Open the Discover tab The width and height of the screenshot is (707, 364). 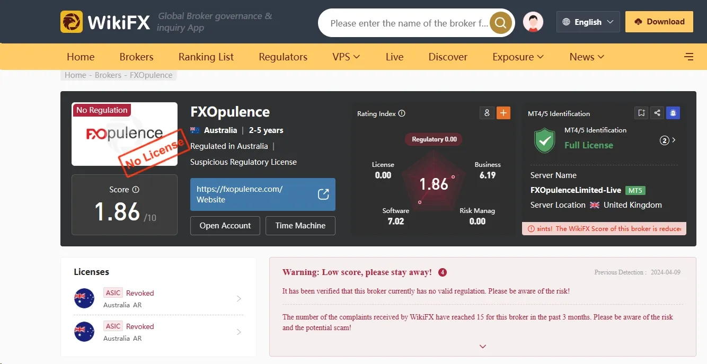(448, 57)
